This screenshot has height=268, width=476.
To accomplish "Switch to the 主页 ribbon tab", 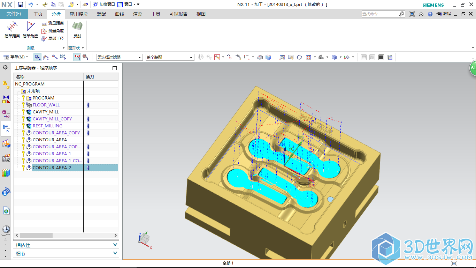I will pos(38,14).
